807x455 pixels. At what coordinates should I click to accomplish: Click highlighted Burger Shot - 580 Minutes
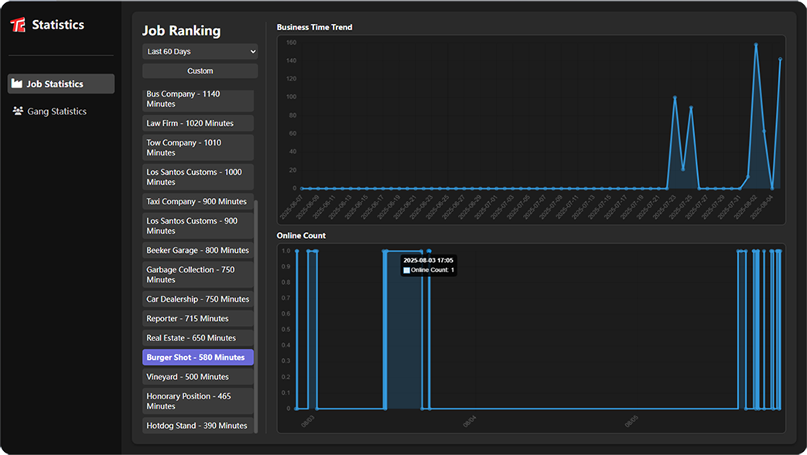[197, 357]
